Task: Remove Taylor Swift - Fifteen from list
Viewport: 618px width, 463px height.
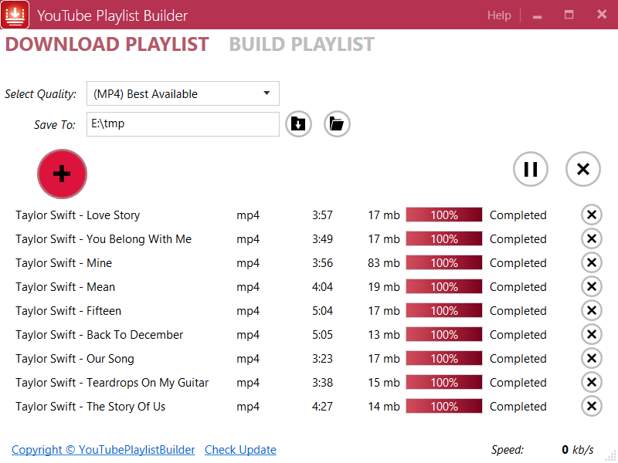Action: (x=591, y=311)
